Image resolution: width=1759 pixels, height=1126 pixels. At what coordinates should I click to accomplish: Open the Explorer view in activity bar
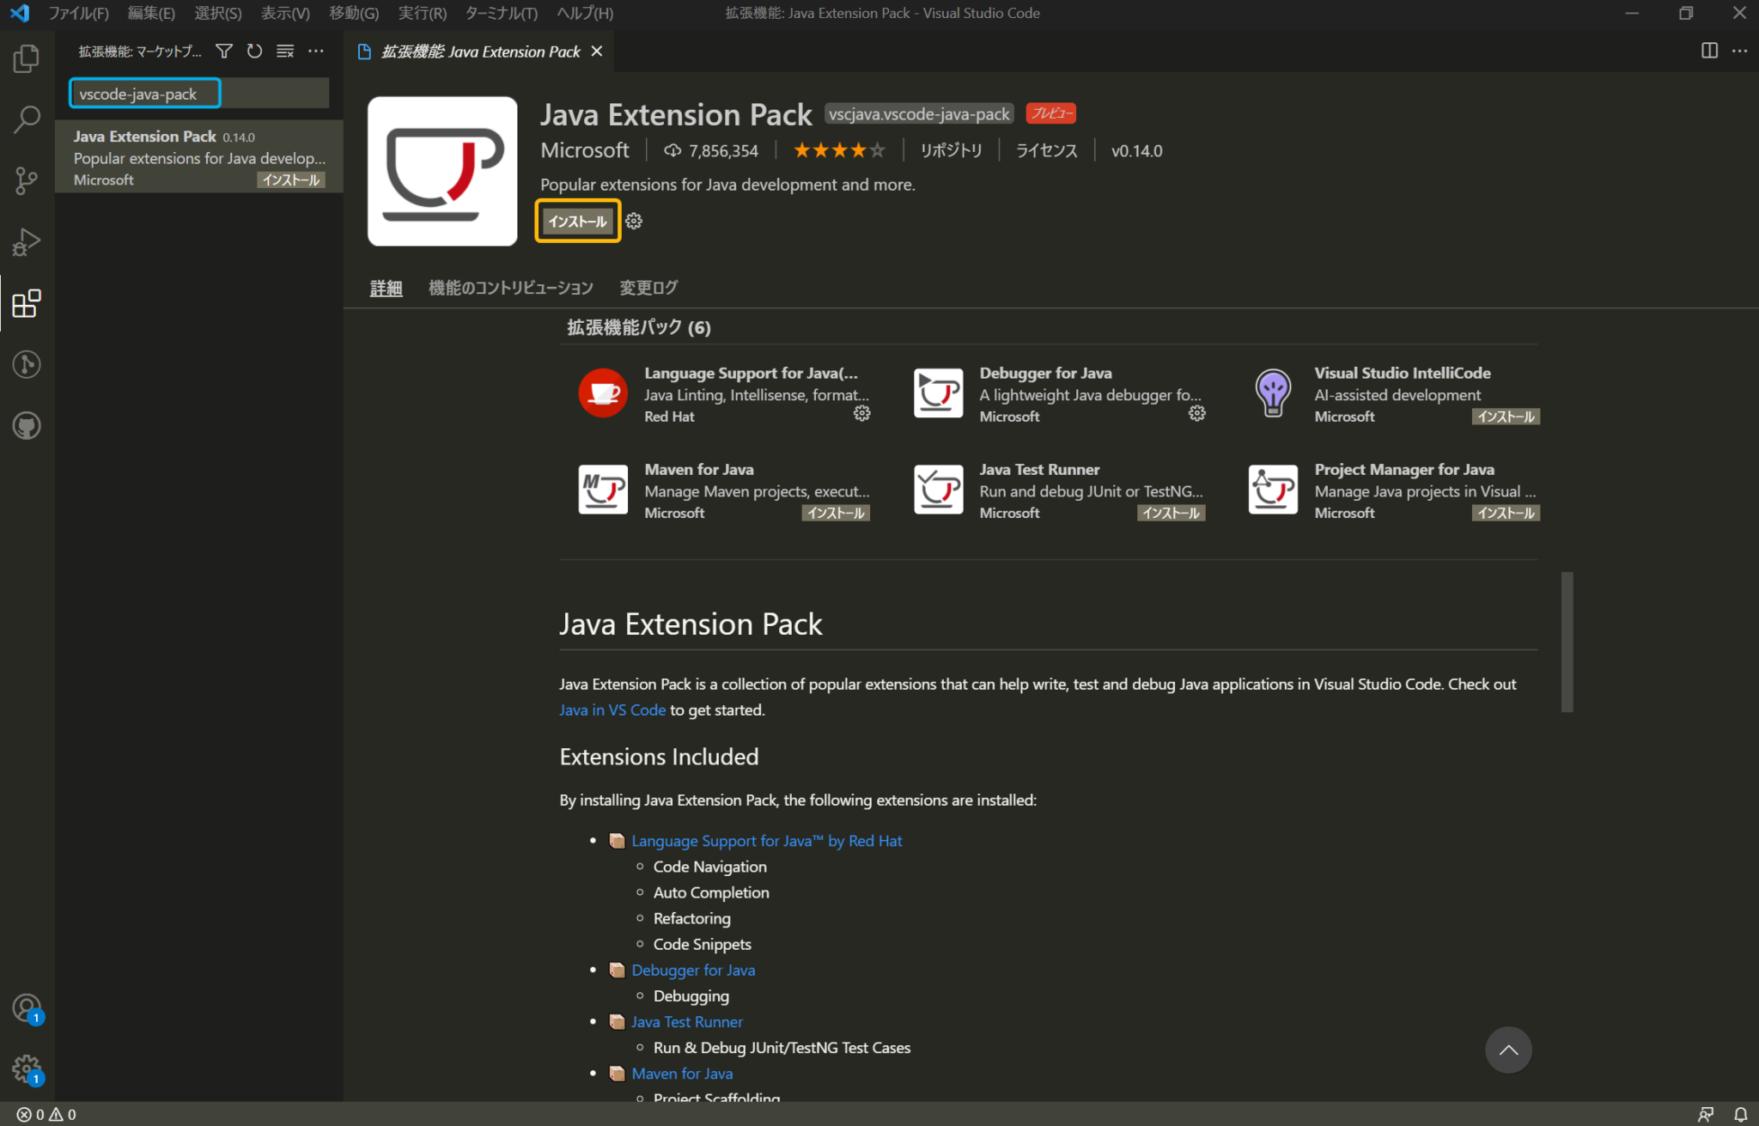pyautogui.click(x=27, y=58)
